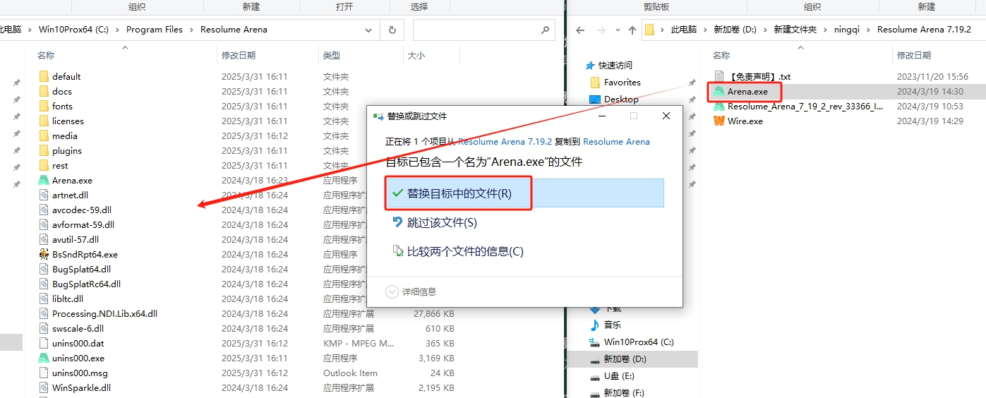The height and width of the screenshot is (398, 986).
Task: Click the fonts folder icon
Action: coord(43,106)
